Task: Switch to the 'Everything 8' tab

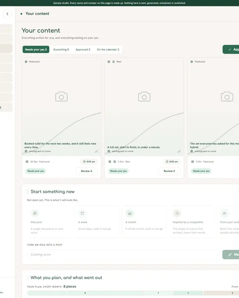Action: pos(61,49)
